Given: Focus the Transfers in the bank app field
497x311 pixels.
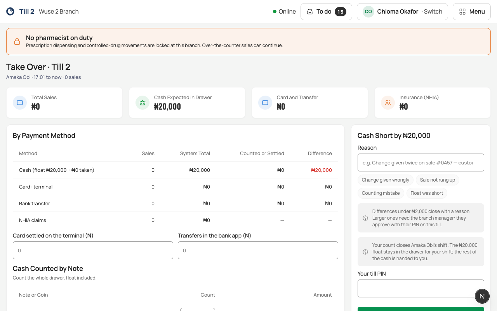Looking at the screenshot, I should (258, 250).
